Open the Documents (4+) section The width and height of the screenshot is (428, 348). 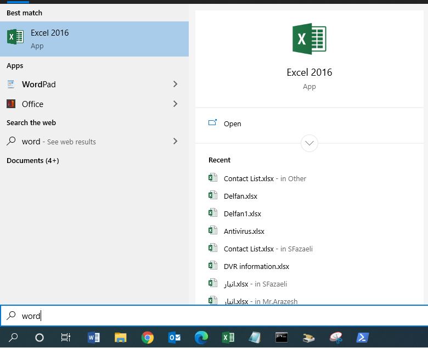point(33,160)
